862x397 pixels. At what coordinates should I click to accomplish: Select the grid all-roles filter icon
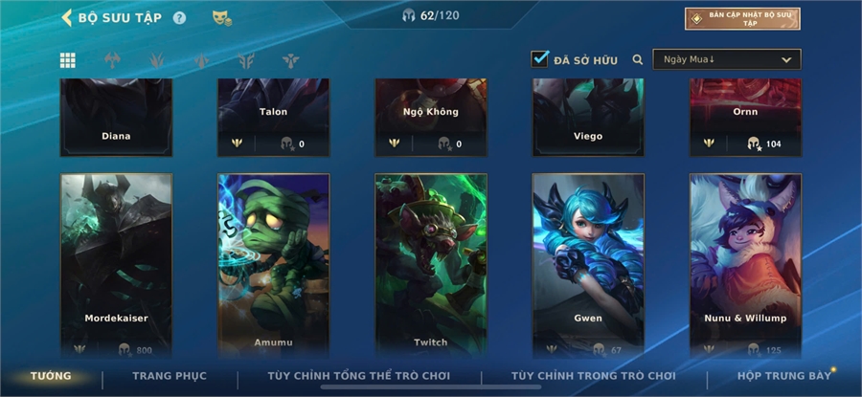[68, 60]
